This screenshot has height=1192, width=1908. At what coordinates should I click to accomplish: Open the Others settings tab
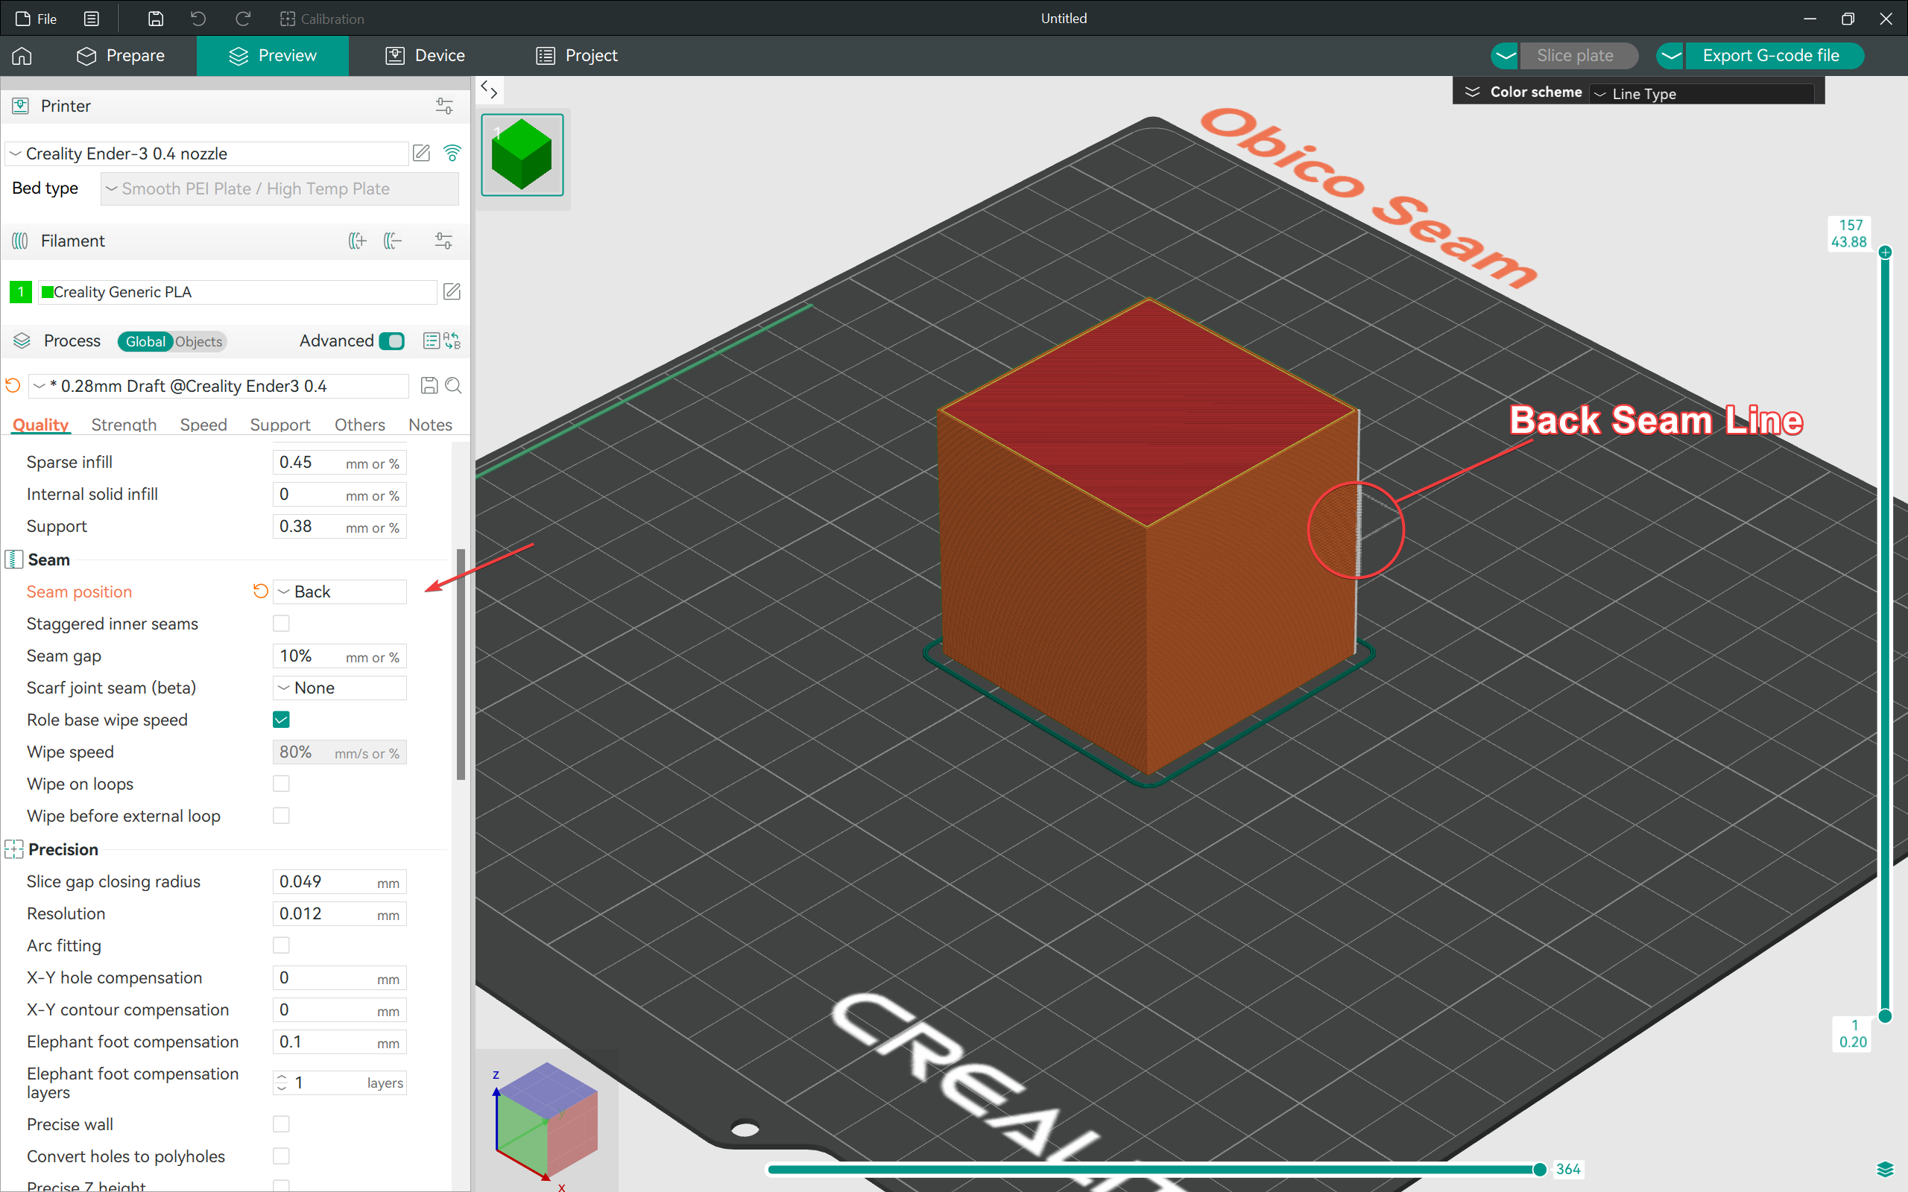pyautogui.click(x=359, y=425)
